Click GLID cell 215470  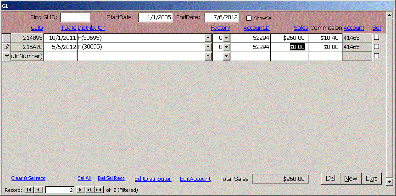tap(27, 47)
